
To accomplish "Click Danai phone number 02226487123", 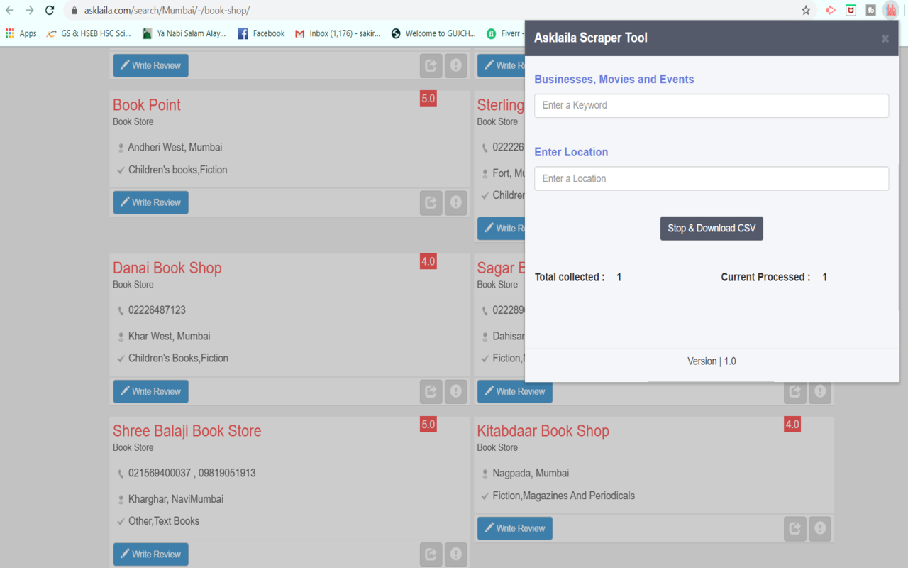I will click(x=157, y=310).
